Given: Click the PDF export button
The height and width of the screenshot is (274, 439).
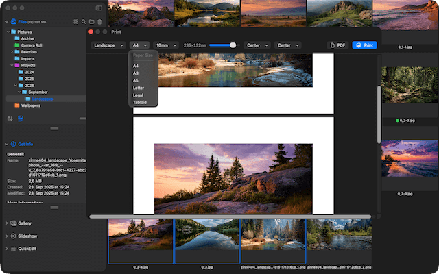Looking at the screenshot, I should pos(337,45).
